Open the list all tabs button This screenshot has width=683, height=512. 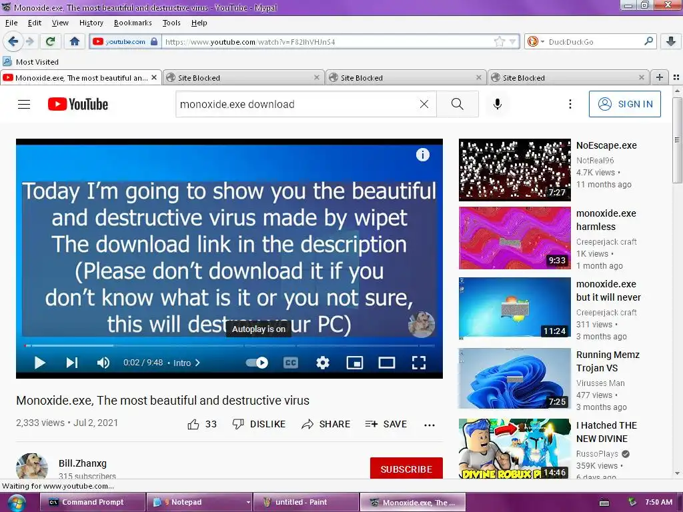[x=676, y=77]
